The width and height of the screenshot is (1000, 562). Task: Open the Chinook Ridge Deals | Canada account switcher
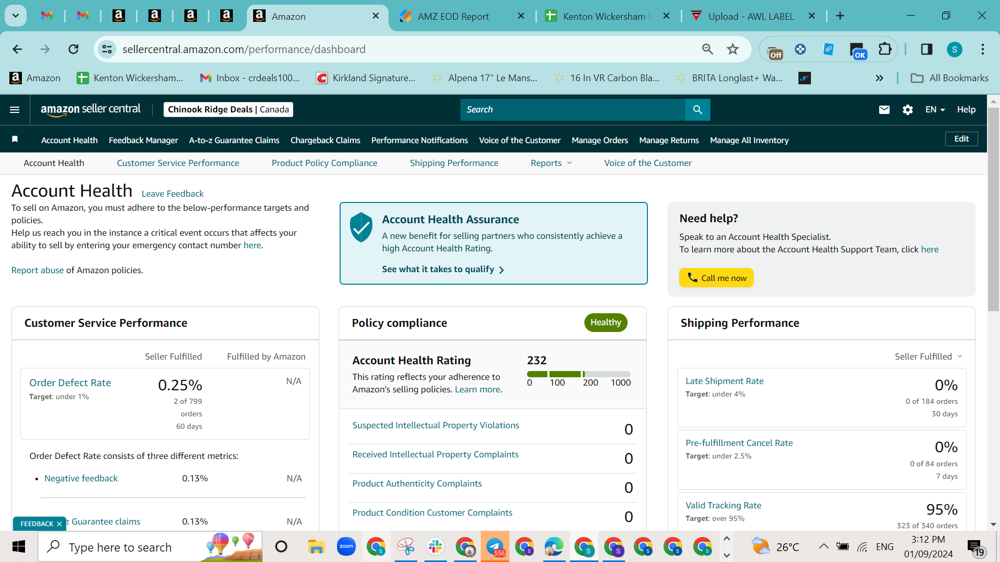pos(228,109)
